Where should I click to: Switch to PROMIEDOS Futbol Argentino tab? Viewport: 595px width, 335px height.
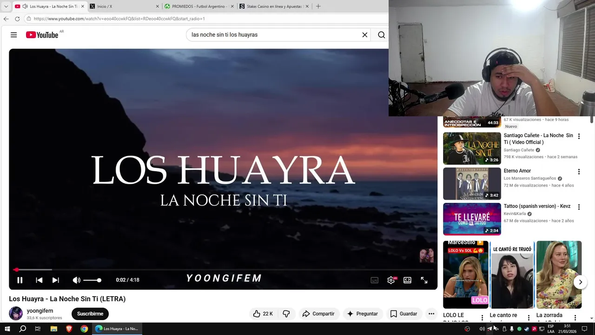pos(199,7)
